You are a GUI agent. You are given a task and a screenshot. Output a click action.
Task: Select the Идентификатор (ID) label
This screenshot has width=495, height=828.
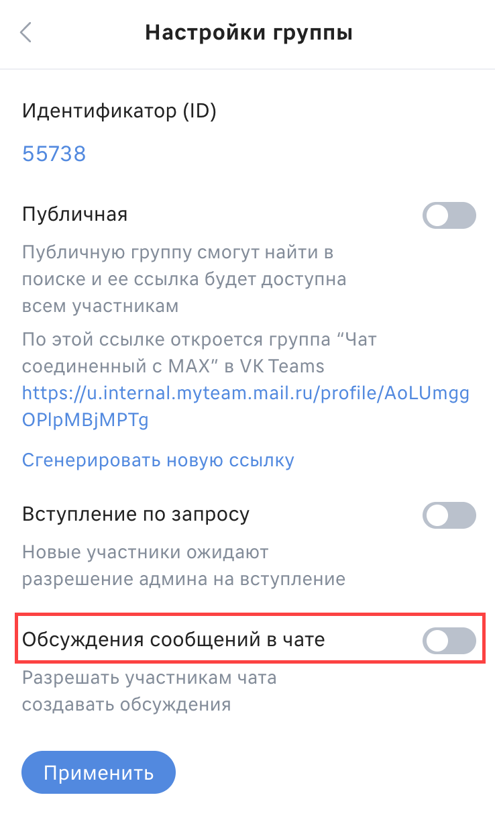click(119, 110)
